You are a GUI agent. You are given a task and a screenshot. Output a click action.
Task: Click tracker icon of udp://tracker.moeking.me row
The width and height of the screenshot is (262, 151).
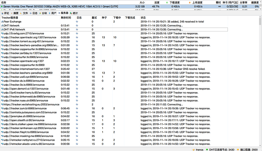tap(2, 136)
